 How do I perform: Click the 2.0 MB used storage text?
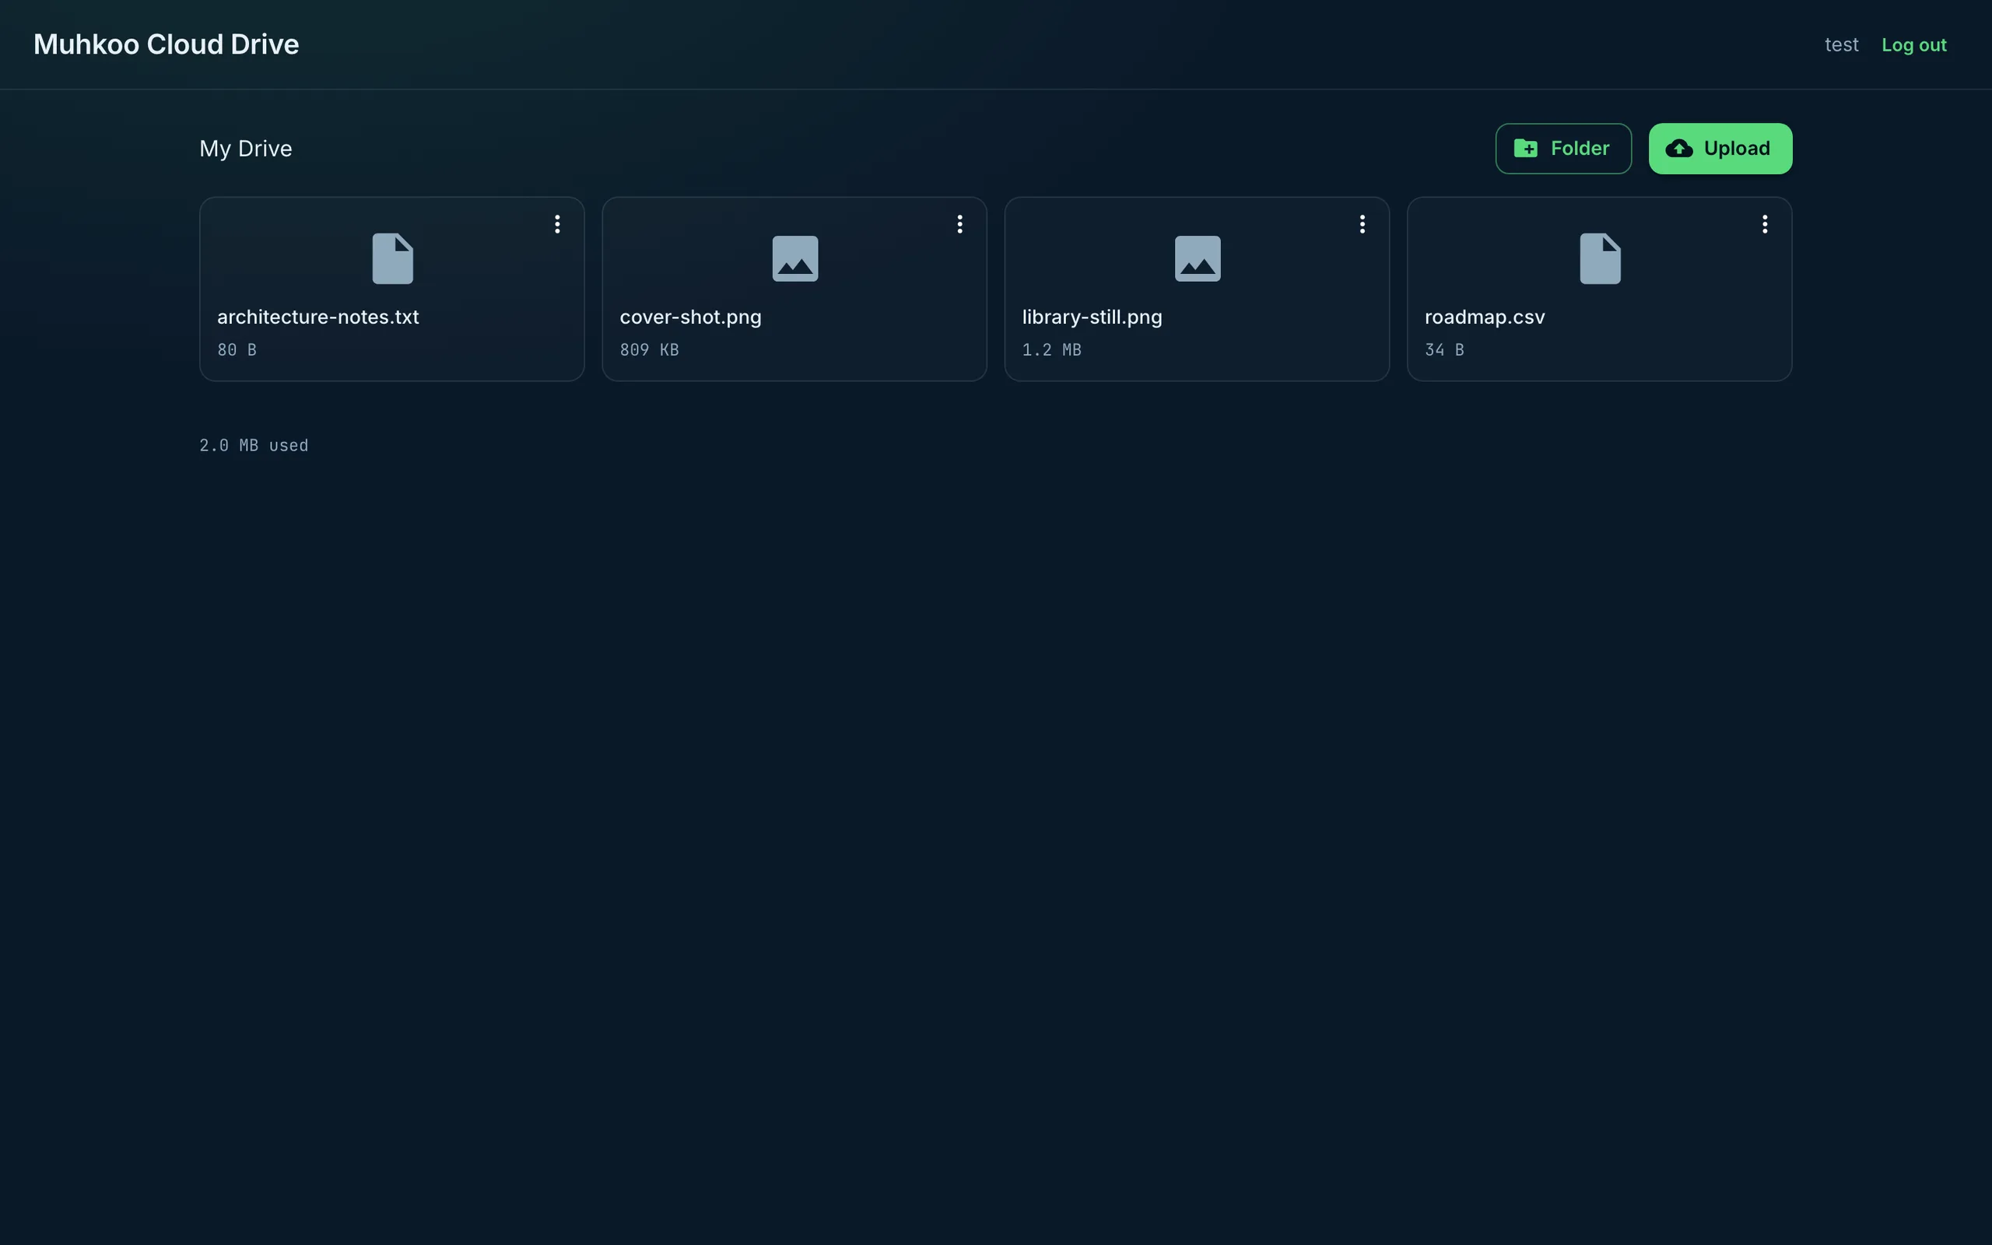[x=254, y=445]
